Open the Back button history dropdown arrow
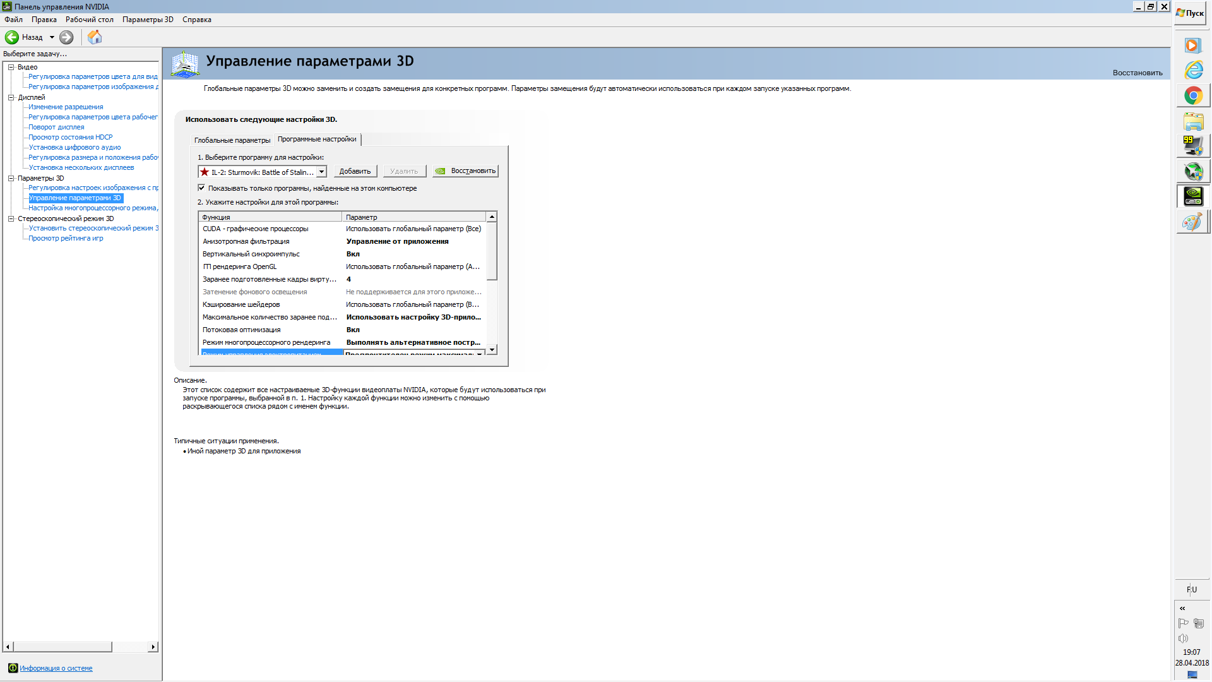 coord(52,37)
